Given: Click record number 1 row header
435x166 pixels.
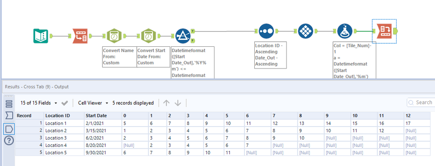Looking at the screenshot, I should click(30, 123).
